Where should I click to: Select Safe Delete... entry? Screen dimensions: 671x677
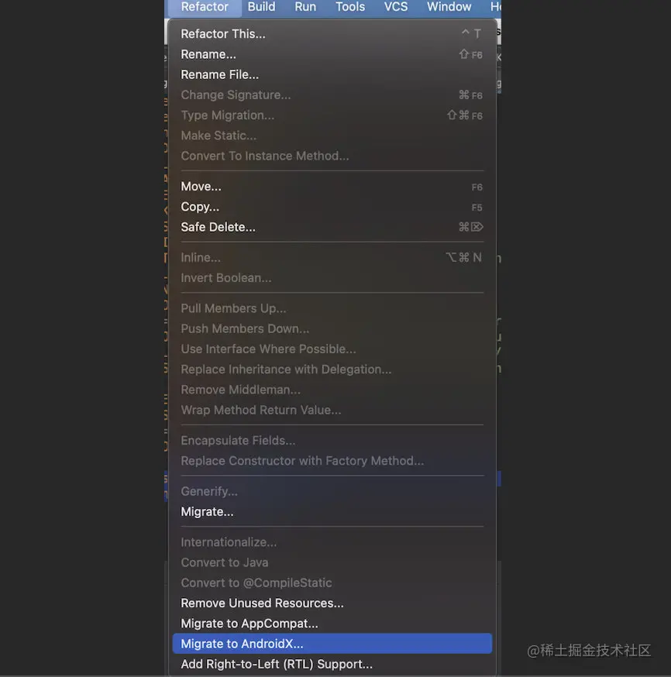[332, 227]
